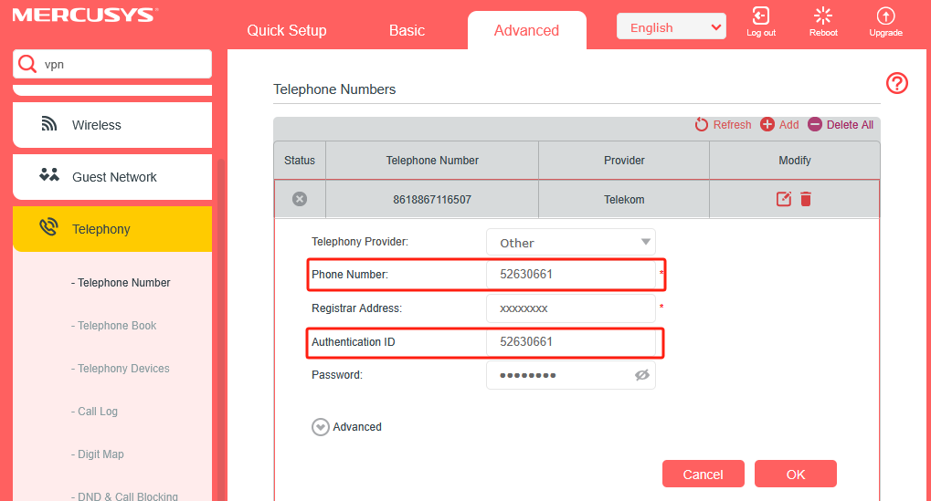Click the Upgrade icon

pyautogui.click(x=885, y=16)
